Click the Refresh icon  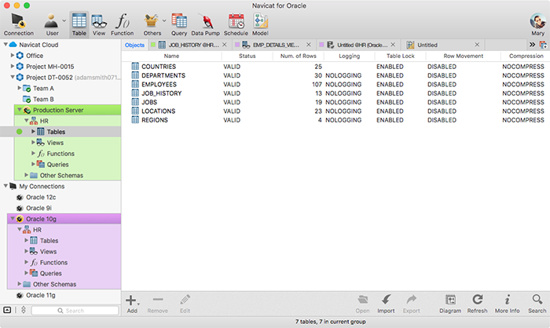pyautogui.click(x=477, y=304)
